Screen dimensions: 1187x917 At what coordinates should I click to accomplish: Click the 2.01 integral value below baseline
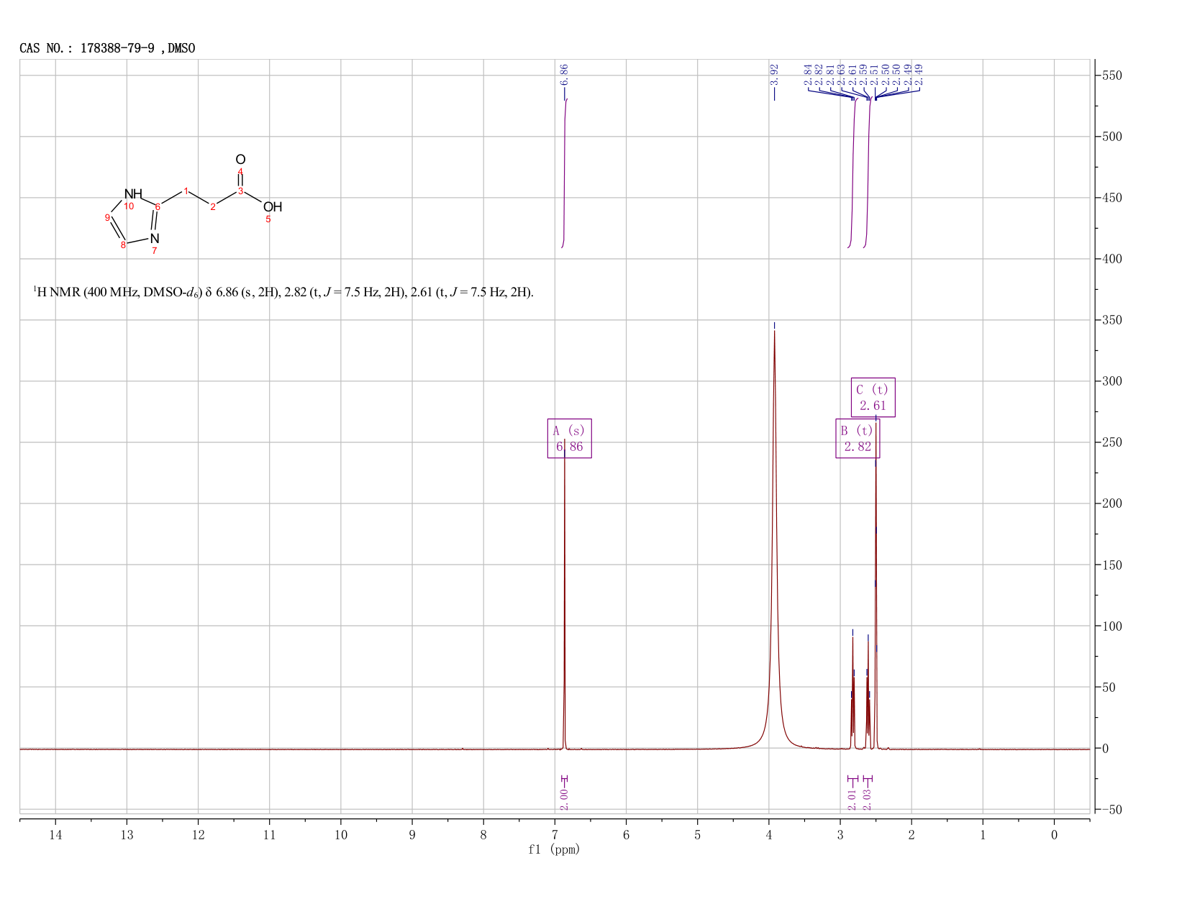coord(852,799)
